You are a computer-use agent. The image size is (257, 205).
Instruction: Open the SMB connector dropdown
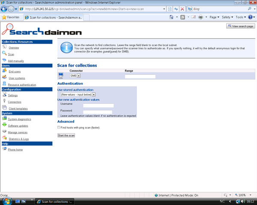79,76
